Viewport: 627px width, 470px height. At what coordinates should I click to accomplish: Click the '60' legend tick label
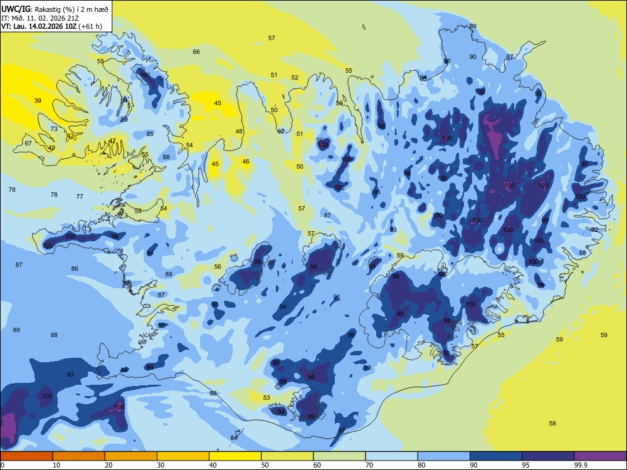pyautogui.click(x=317, y=465)
